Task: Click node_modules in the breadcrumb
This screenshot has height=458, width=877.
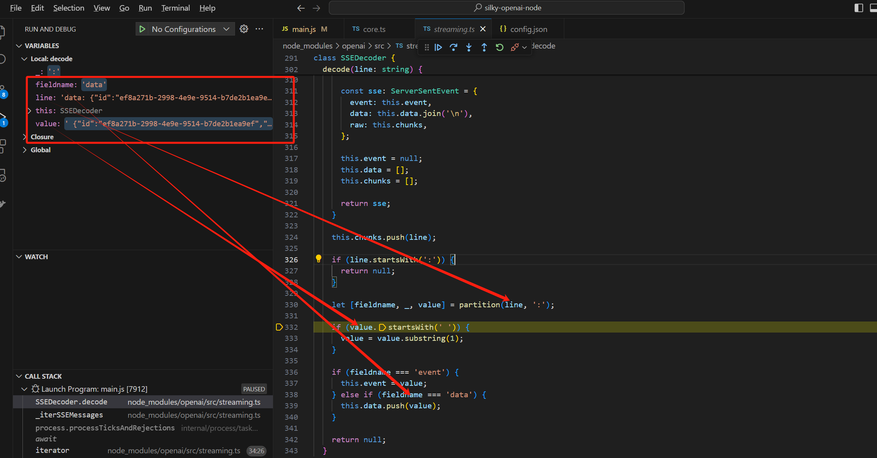Action: tap(308, 46)
